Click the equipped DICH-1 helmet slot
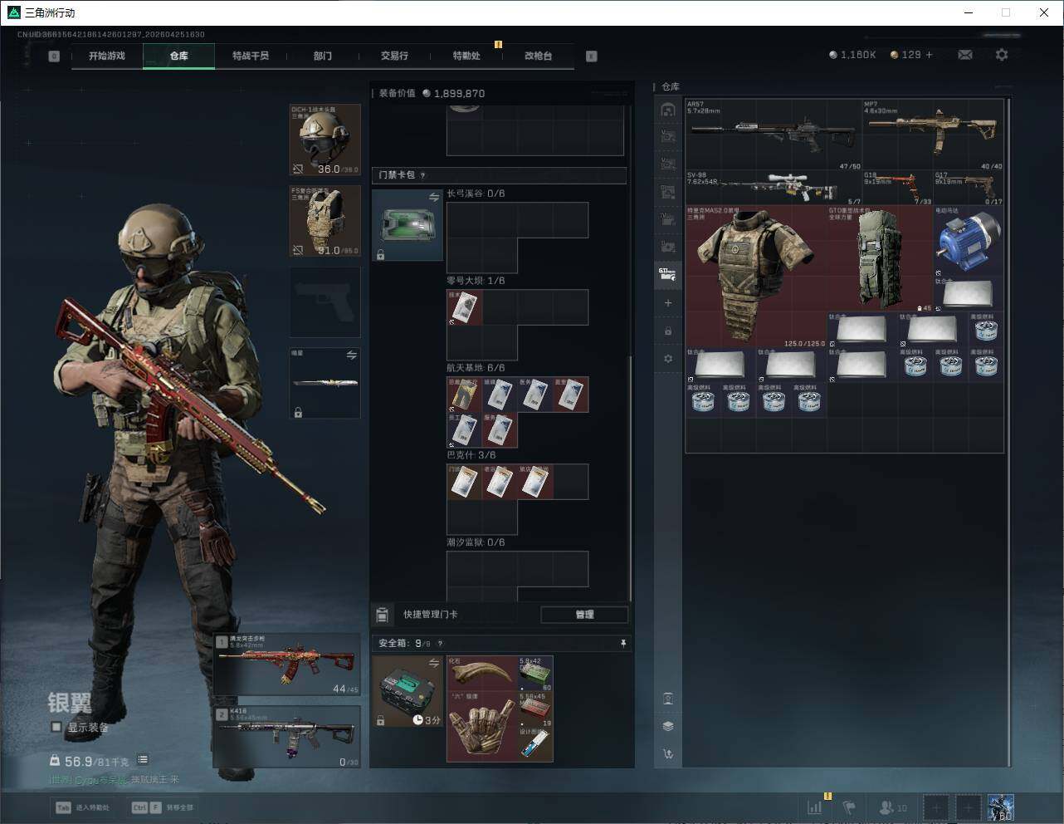 coord(325,140)
